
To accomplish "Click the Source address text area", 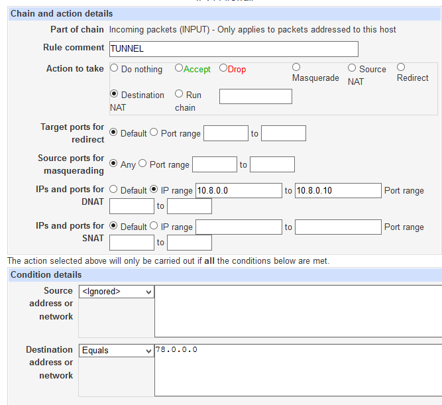I will click(298, 311).
